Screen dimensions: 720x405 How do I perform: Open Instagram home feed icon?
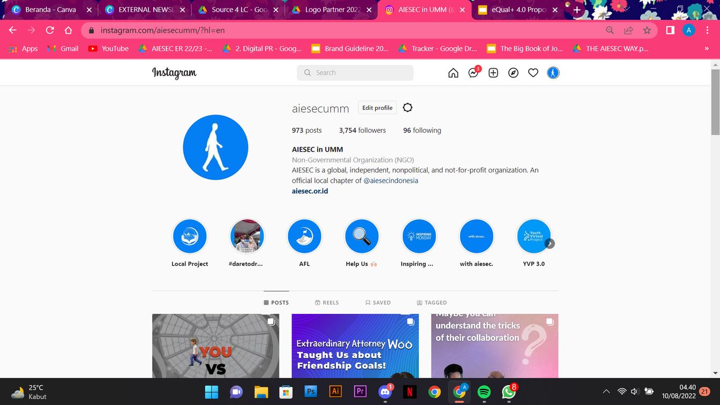click(453, 73)
